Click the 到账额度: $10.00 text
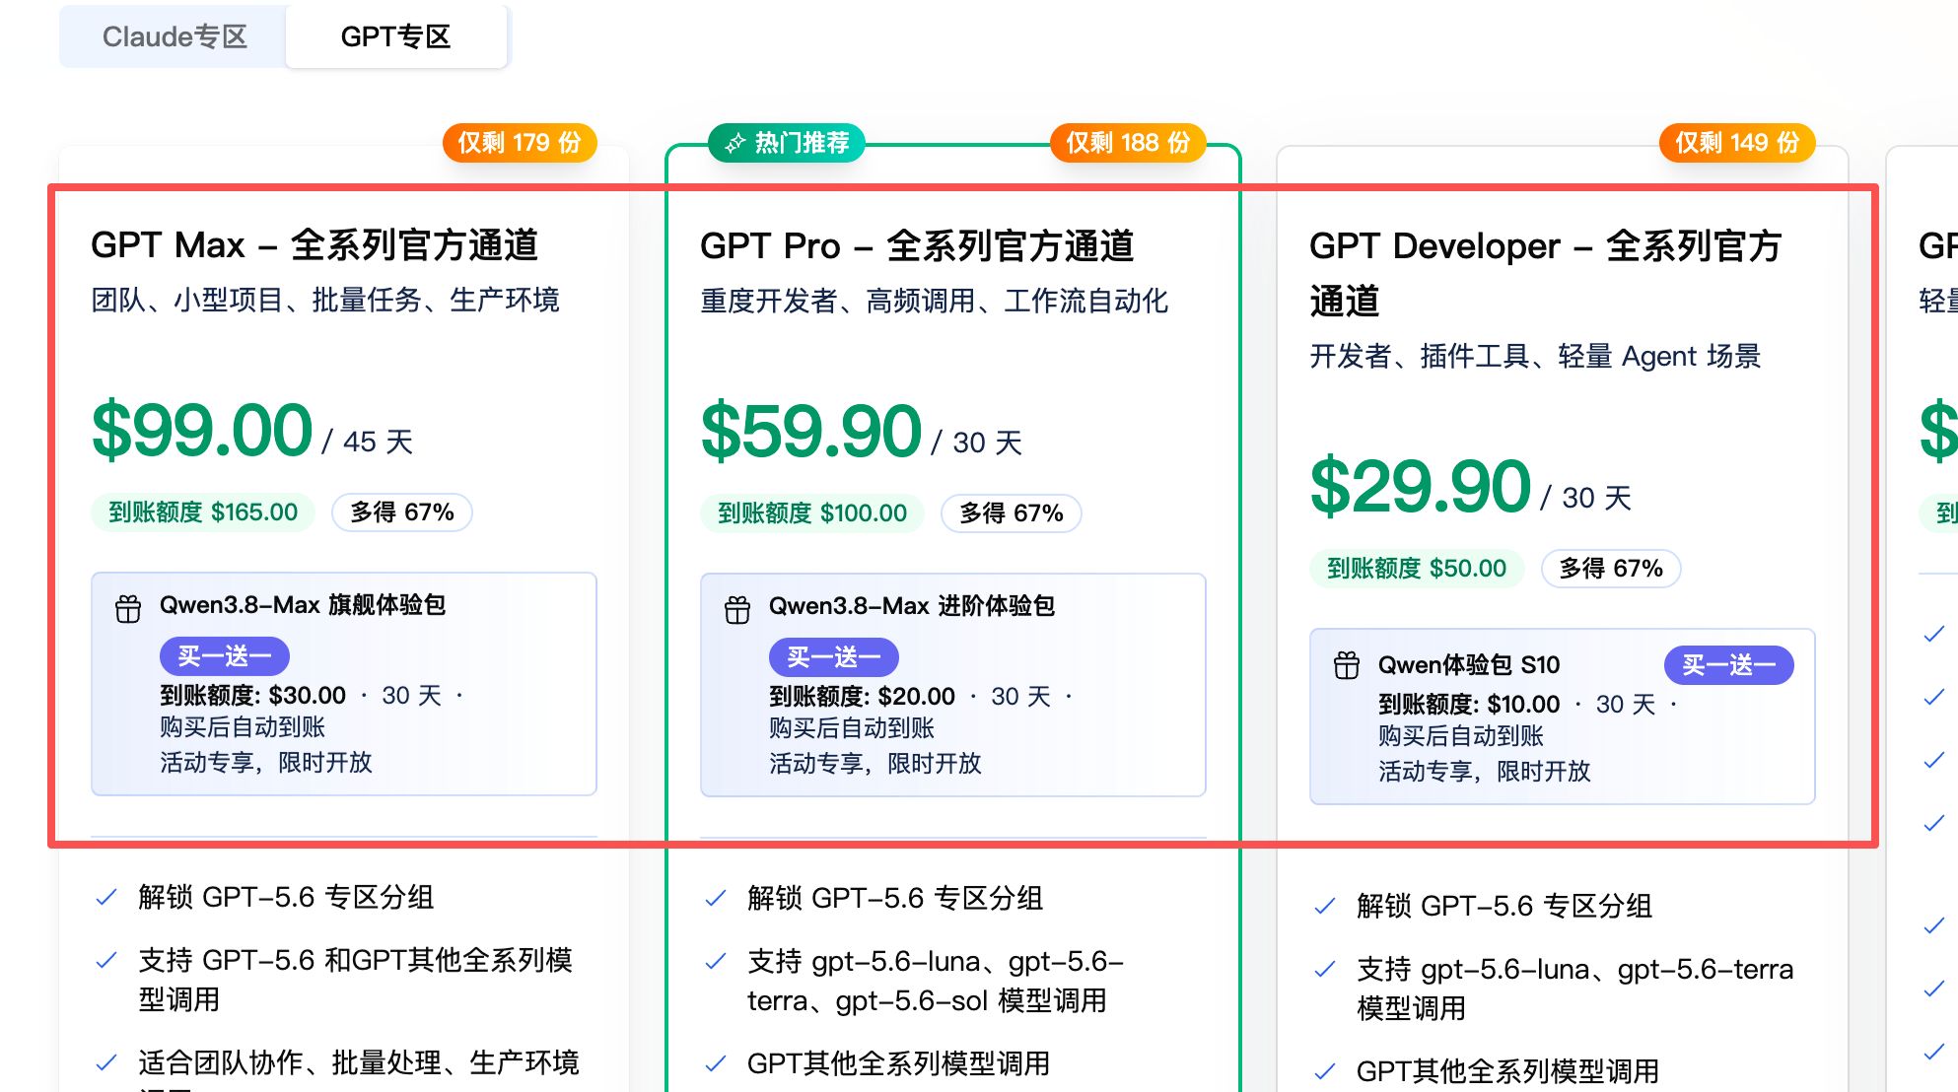This screenshot has width=1958, height=1092. pyautogui.click(x=1469, y=705)
